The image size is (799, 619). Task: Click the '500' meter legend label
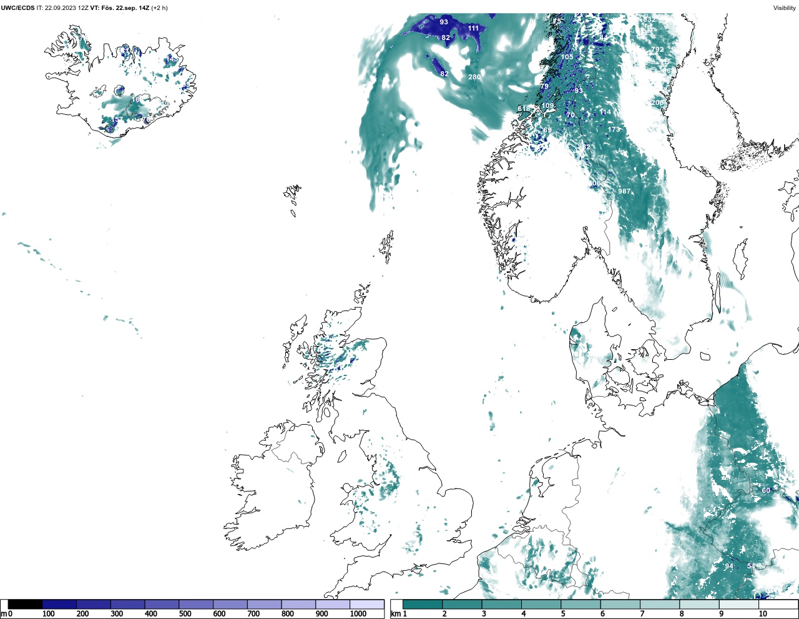(185, 614)
